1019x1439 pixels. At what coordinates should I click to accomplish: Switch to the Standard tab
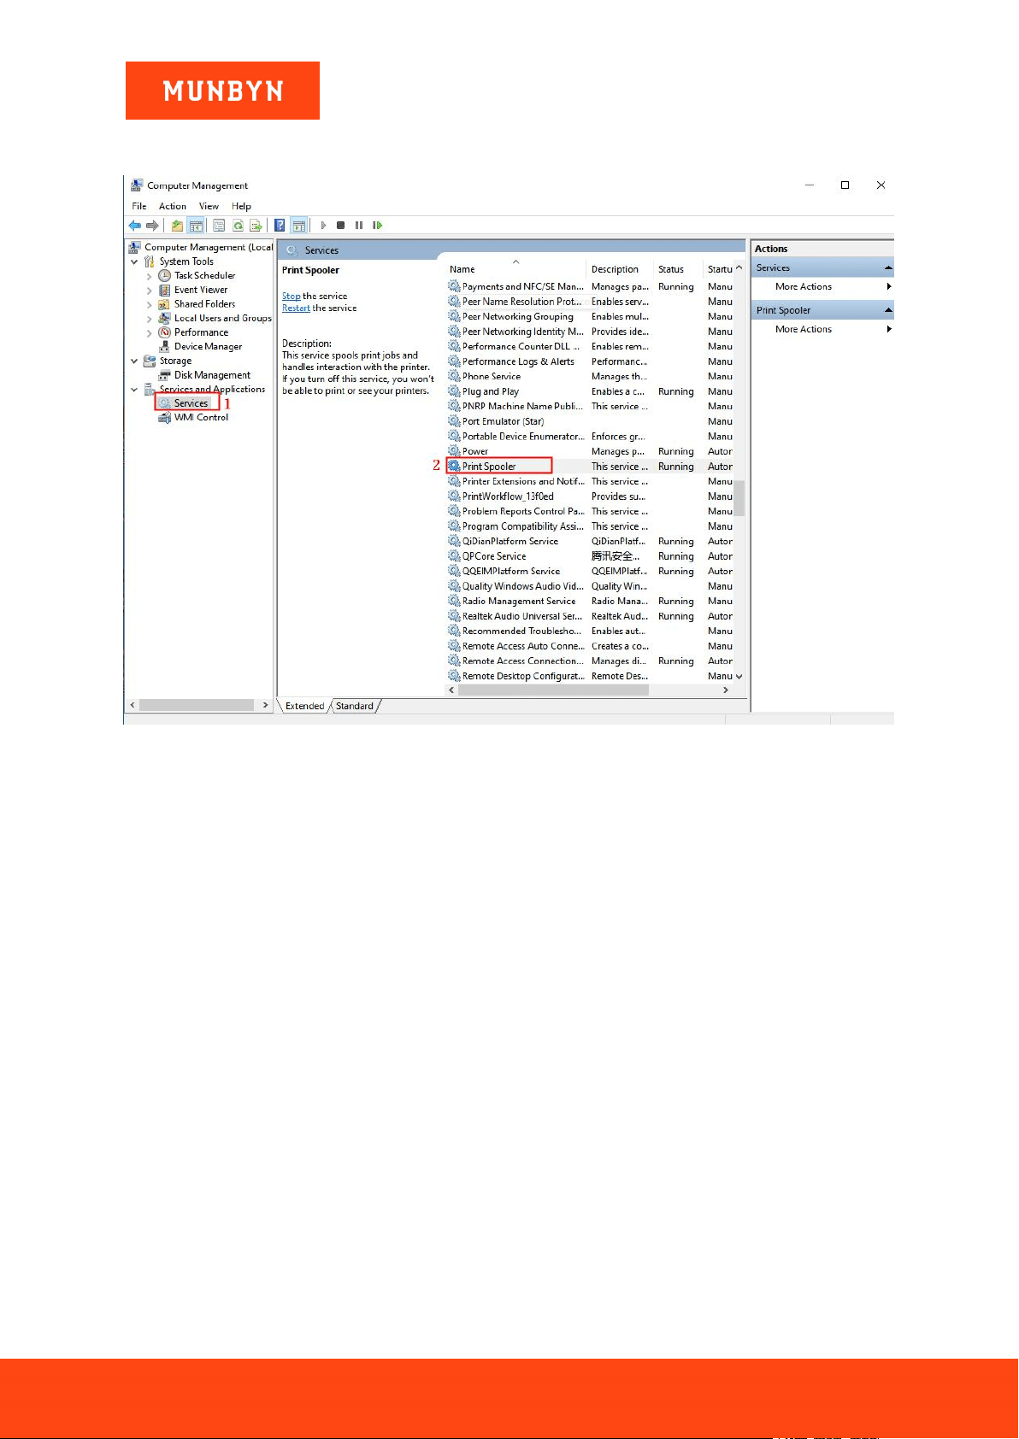tap(355, 706)
